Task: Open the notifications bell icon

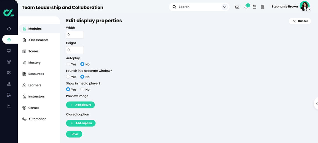Action: click(x=246, y=7)
